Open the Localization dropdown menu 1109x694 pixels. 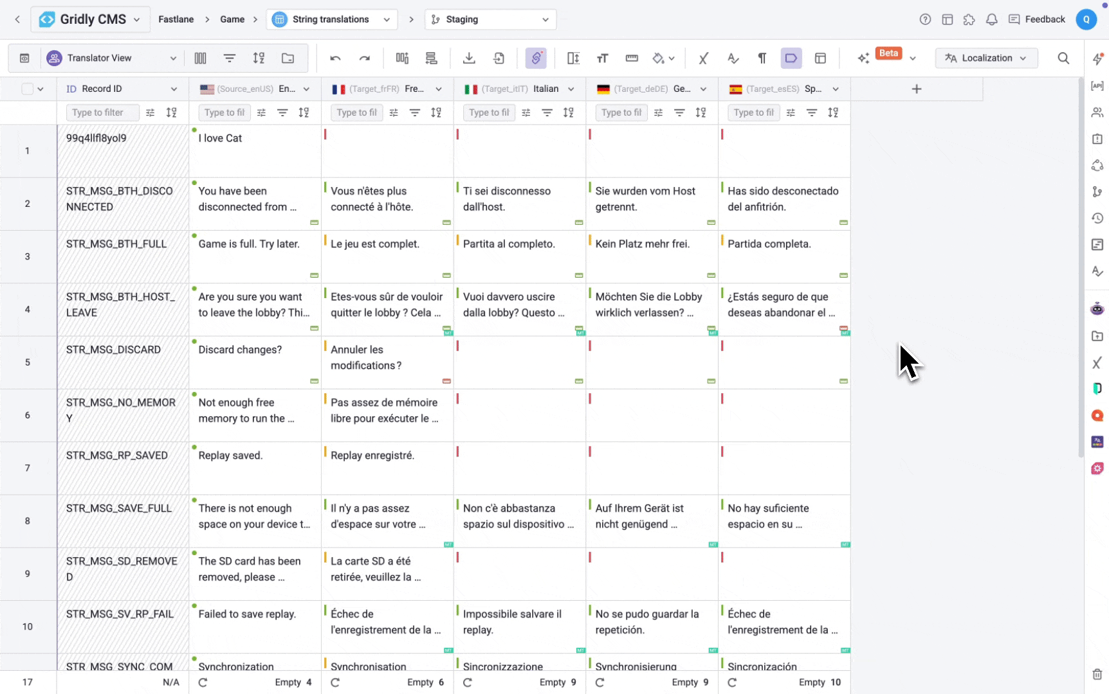986,58
